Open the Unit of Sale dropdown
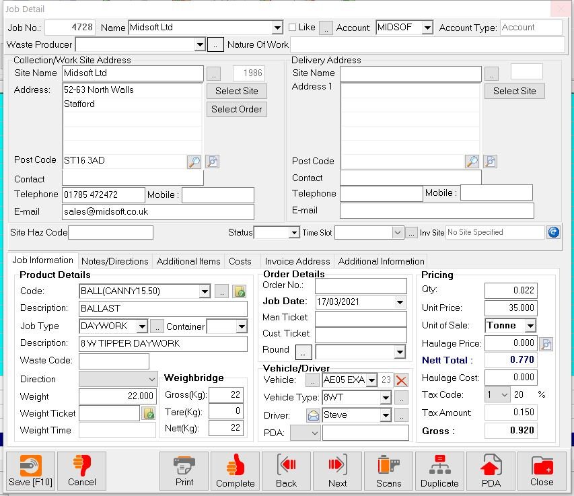Viewport: 574px width, 496px height. [530, 326]
